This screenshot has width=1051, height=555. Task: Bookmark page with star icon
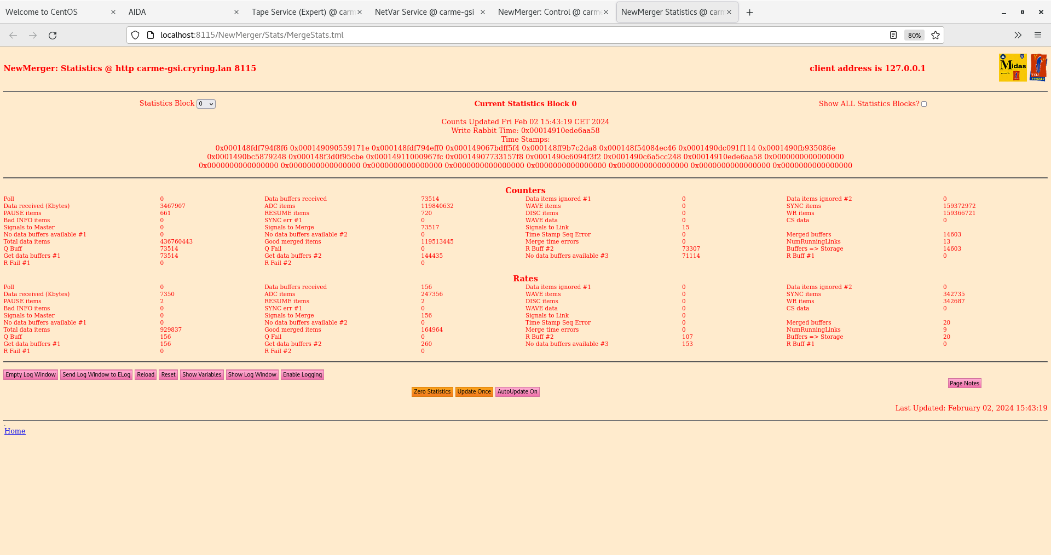click(x=935, y=35)
